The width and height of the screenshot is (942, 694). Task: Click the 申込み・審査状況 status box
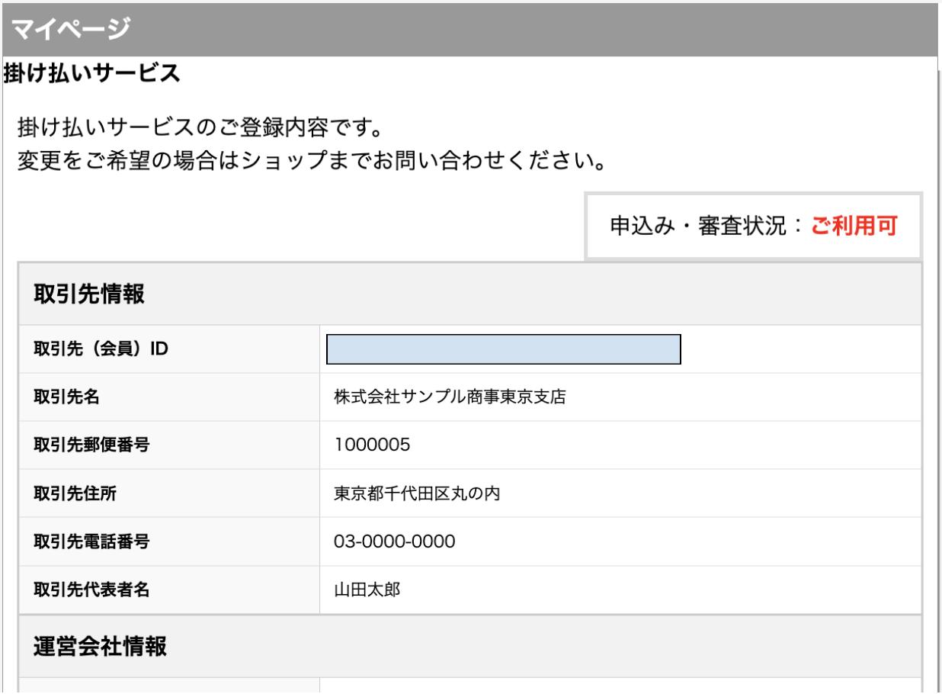click(x=754, y=226)
